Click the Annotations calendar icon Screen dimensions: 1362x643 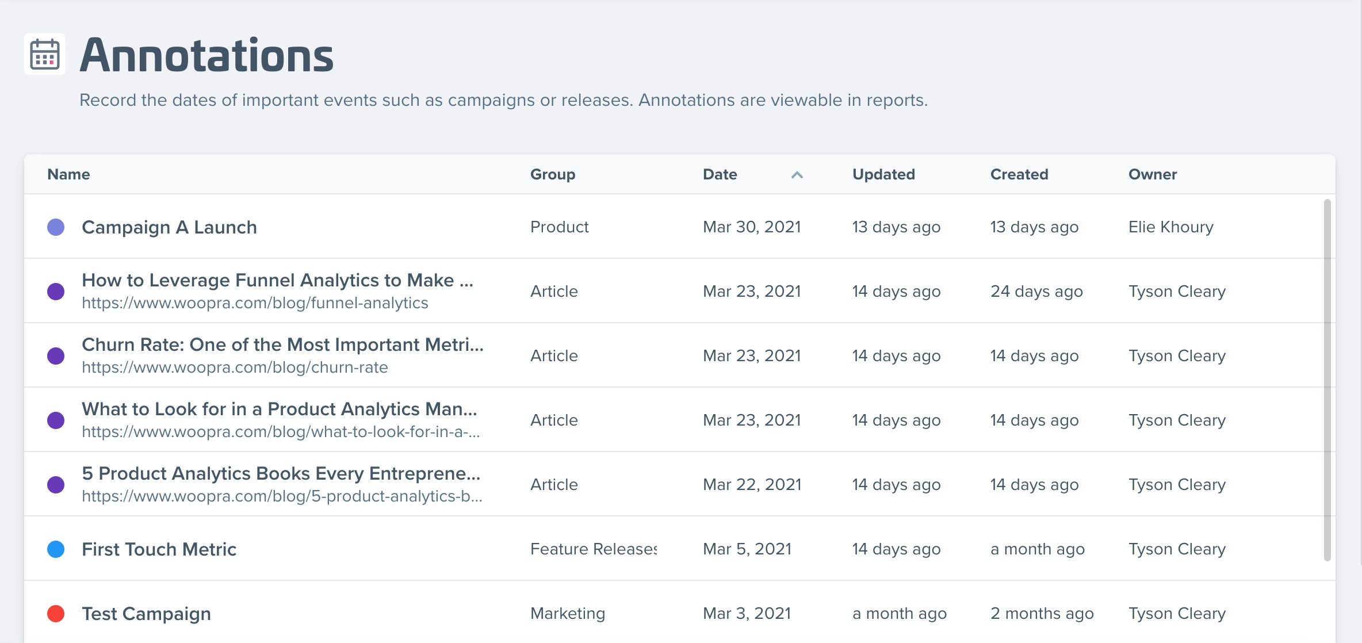[x=45, y=55]
